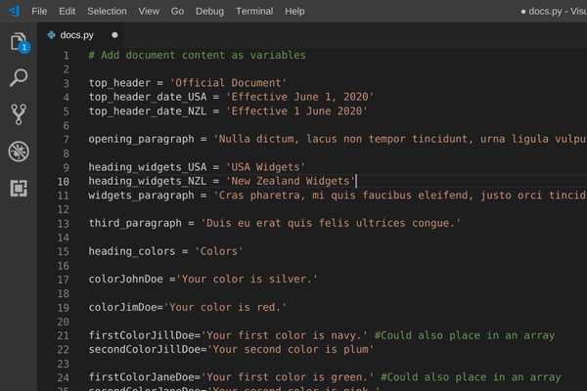587x391 pixels.
Task: Open the View menu
Action: [x=149, y=11]
